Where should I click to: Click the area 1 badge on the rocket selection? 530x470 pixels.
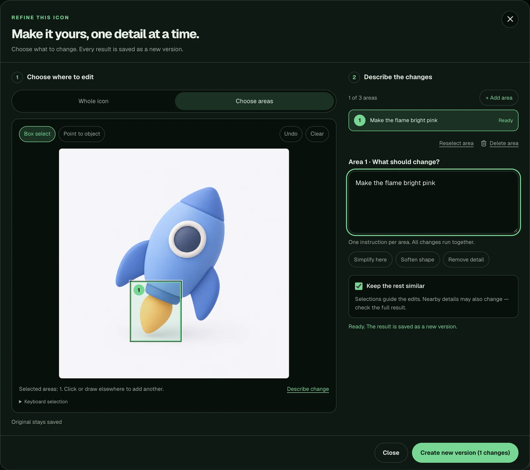pos(139,290)
